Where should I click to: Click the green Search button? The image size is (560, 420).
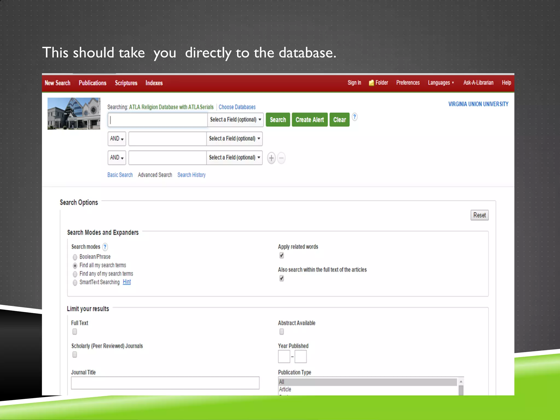(278, 120)
